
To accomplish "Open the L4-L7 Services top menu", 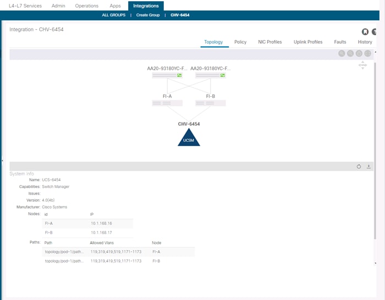I will pyautogui.click(x=25, y=5).
